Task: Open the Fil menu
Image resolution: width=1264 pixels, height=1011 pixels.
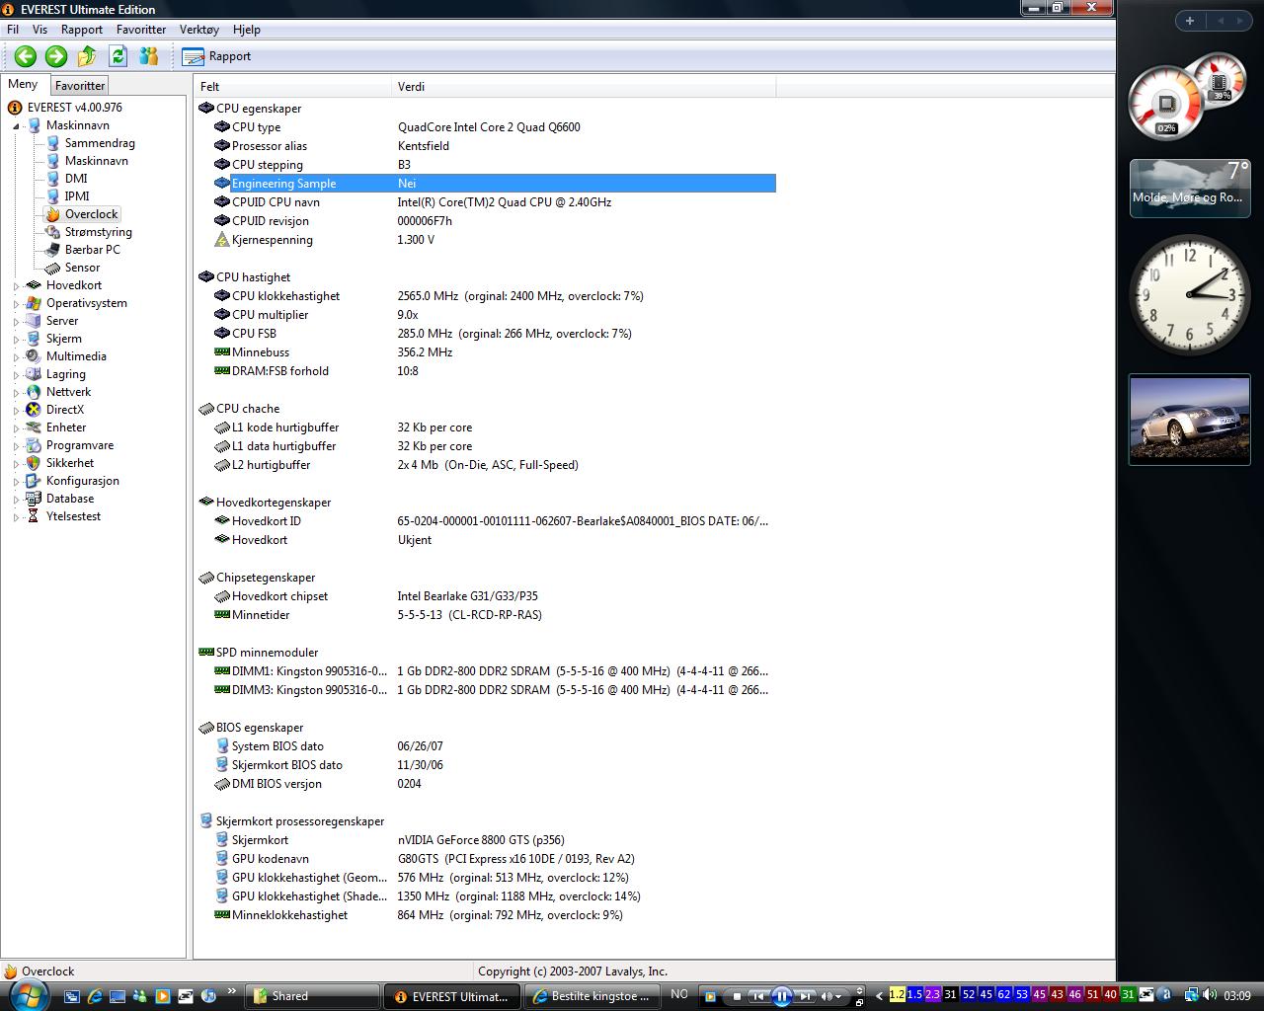Action: (x=13, y=30)
